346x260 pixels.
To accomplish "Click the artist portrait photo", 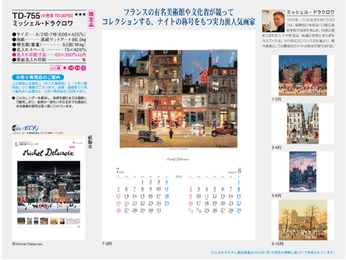I will pyautogui.click(x=274, y=21).
